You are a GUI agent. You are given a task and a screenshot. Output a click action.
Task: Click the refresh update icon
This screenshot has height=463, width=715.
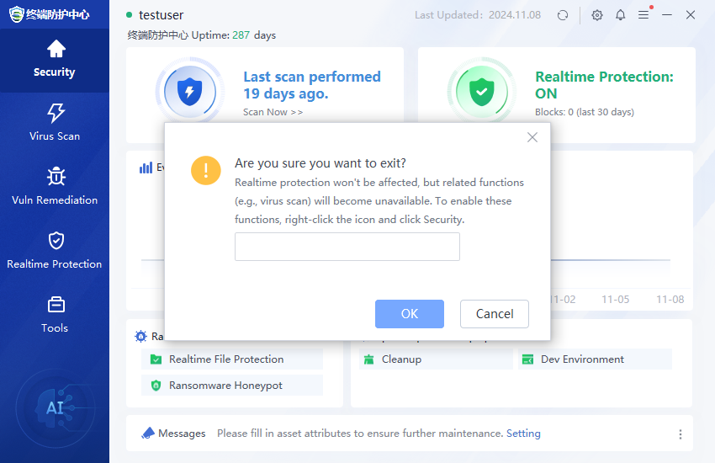(563, 15)
